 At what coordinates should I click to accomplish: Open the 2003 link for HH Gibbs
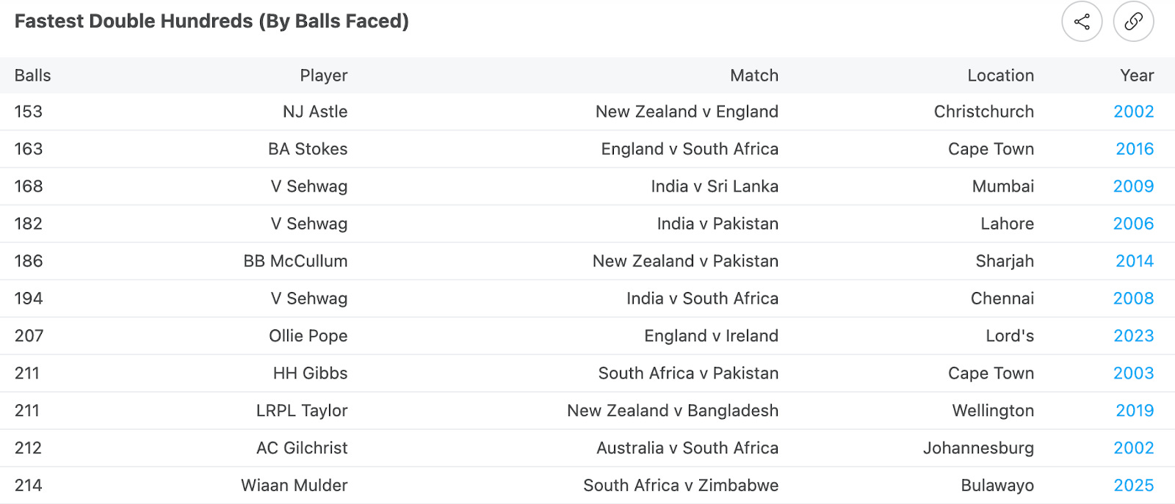(x=1134, y=373)
